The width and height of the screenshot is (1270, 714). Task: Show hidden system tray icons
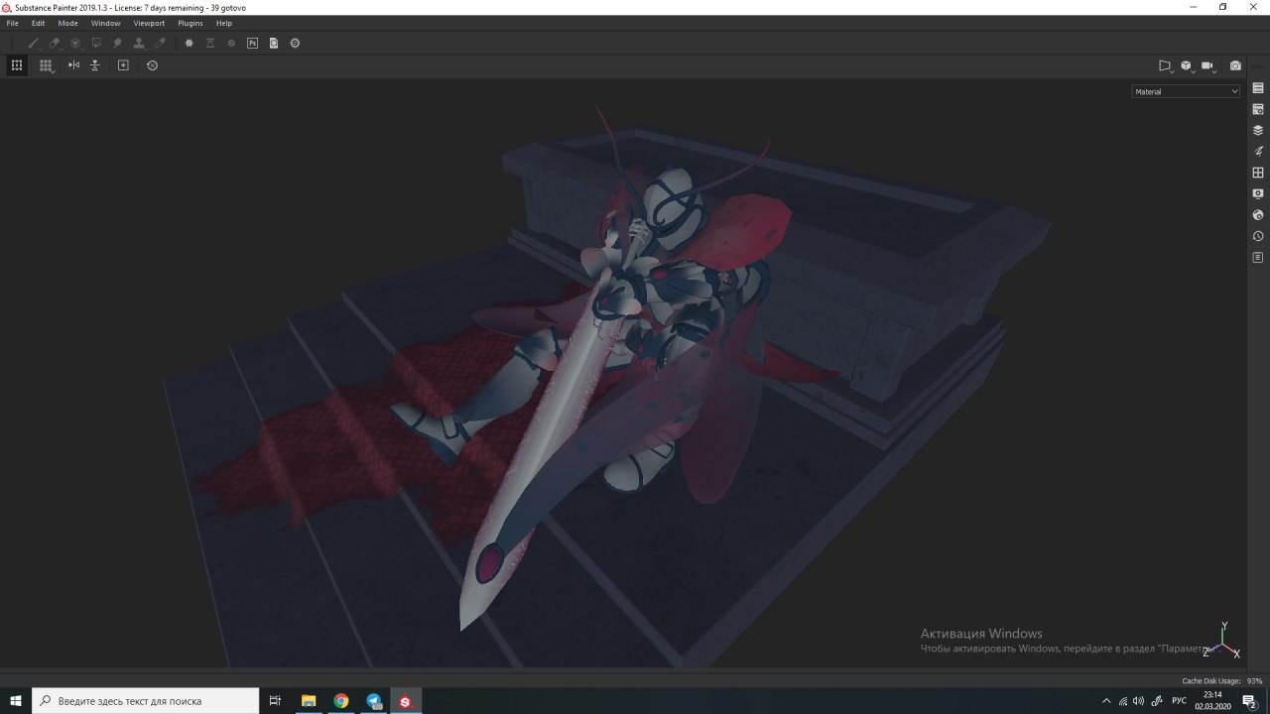tap(1106, 701)
